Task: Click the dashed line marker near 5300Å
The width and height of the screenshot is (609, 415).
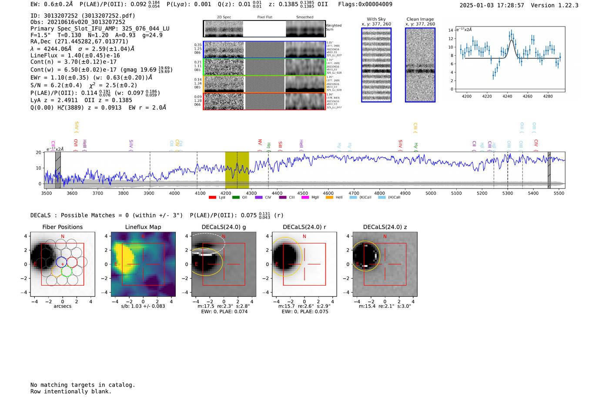Action: pos(508,170)
